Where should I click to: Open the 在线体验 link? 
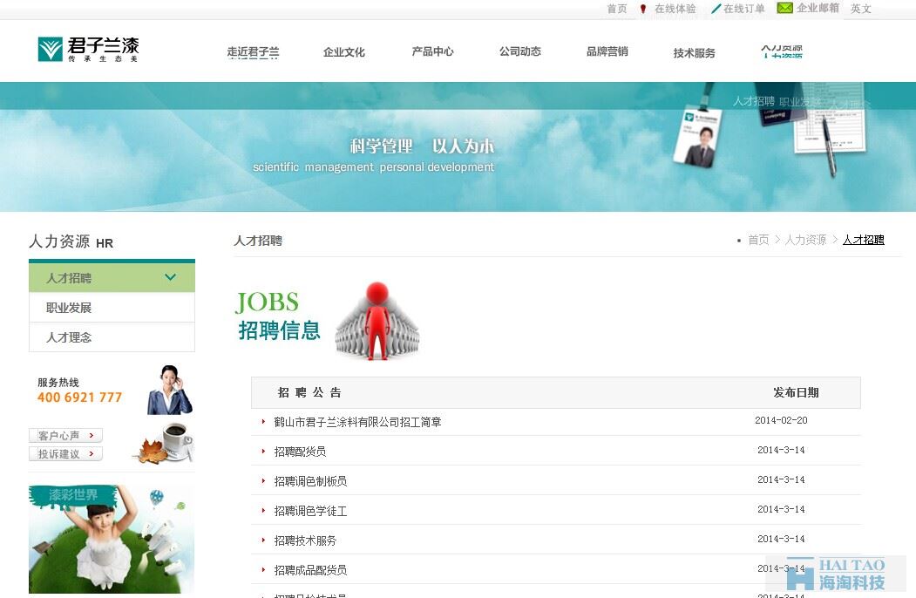point(675,9)
